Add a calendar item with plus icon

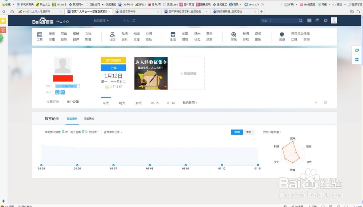(x=316, y=103)
